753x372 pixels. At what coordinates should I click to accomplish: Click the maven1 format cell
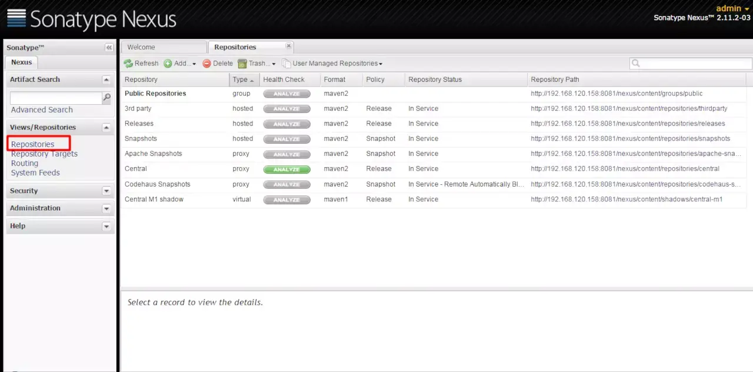coord(336,200)
